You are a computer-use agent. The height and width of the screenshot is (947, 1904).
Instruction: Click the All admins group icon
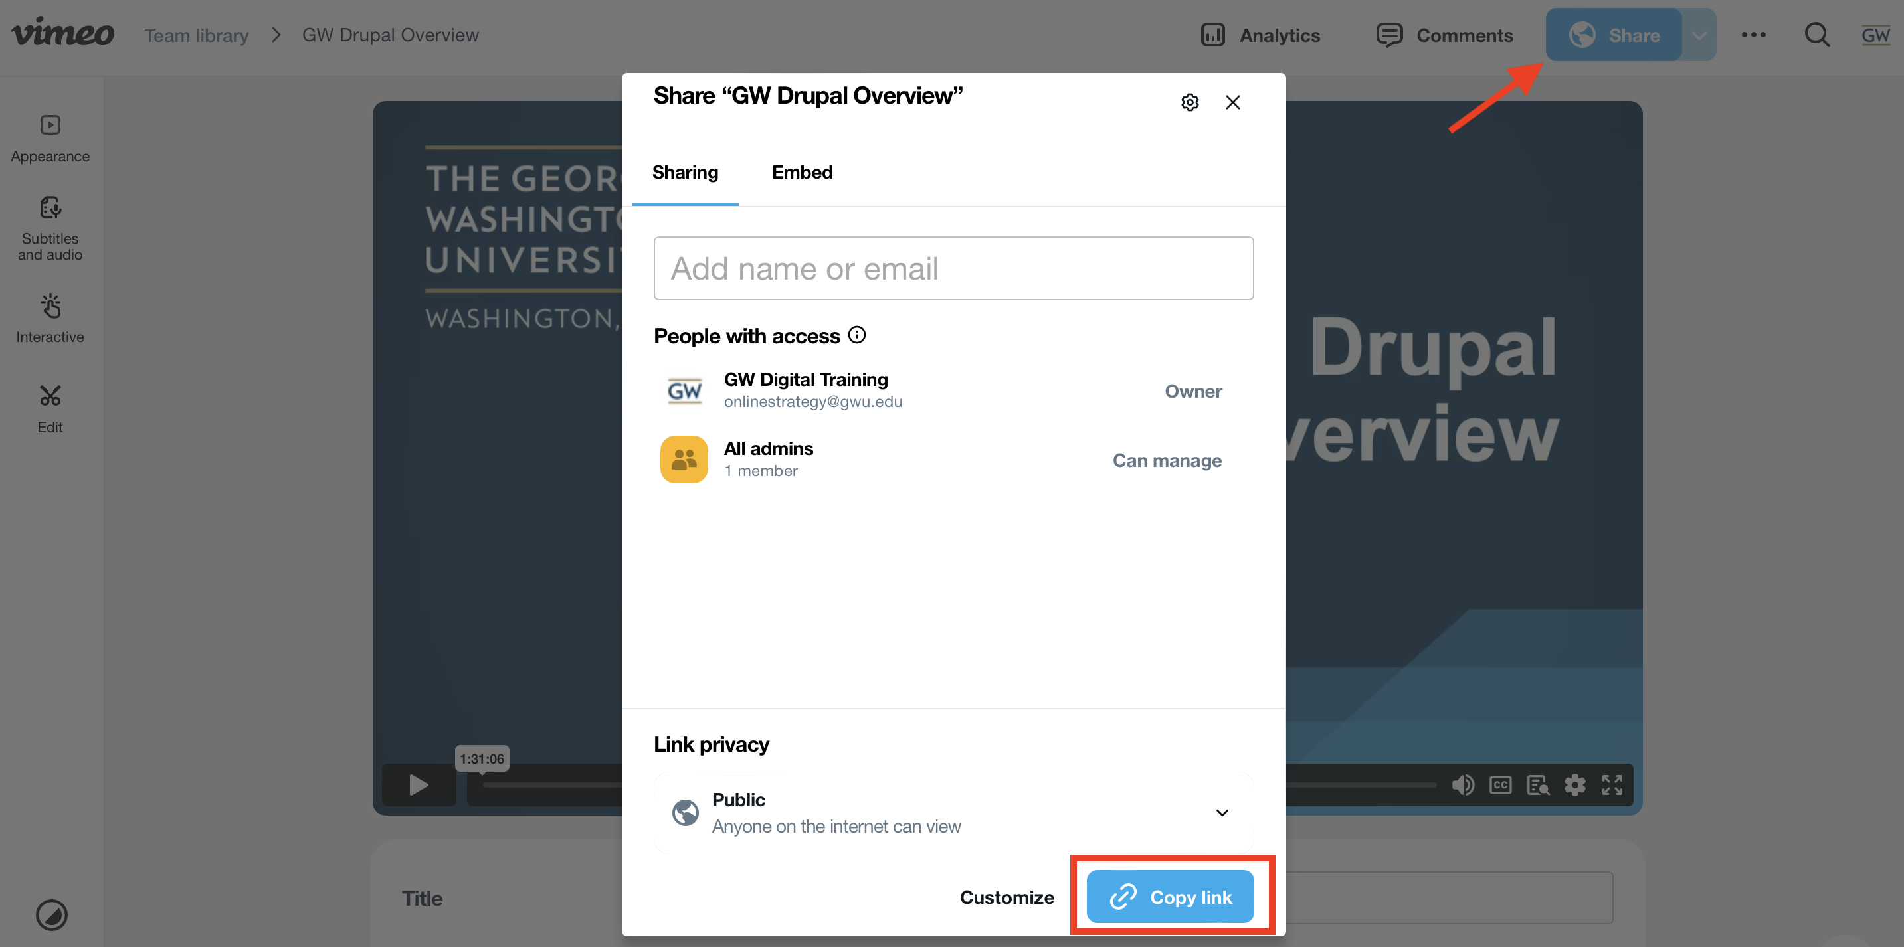tap(684, 460)
